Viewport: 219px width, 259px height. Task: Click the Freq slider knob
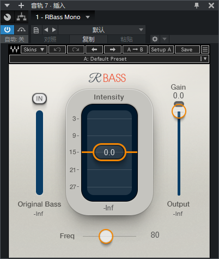tap(106, 236)
